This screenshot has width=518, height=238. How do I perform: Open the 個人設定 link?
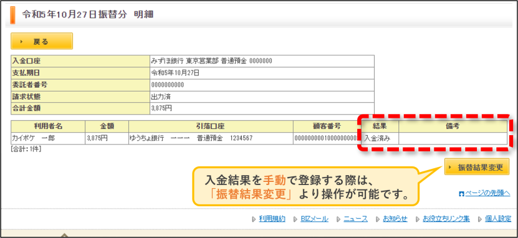click(498, 219)
